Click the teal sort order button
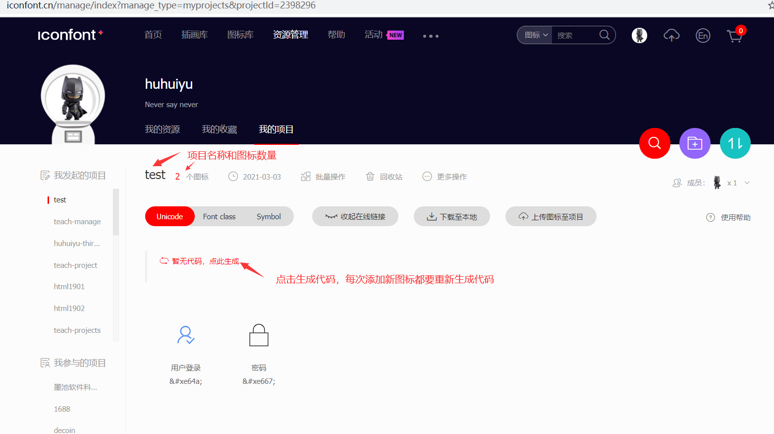Viewport: 774px width, 434px height. (735, 143)
